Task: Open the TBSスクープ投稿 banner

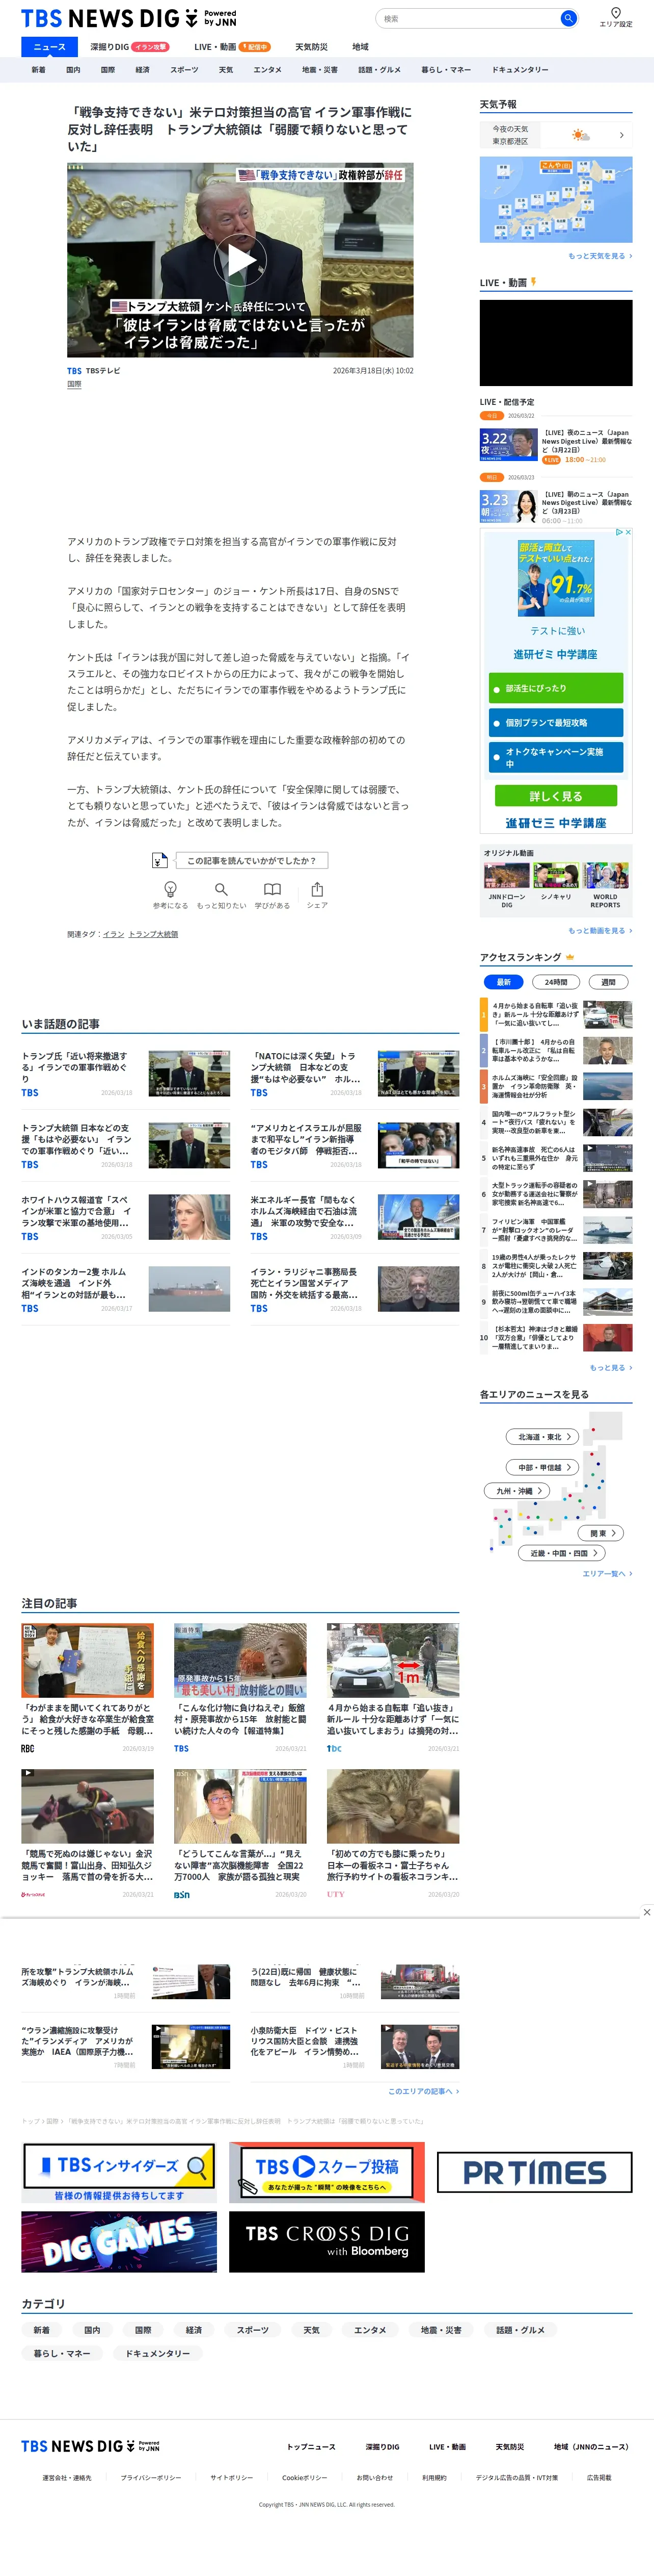Action: click(x=326, y=2173)
